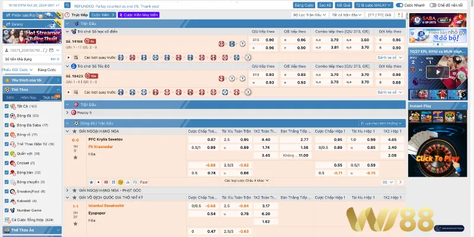
Task: Open Yêu thích của tôi menu
Action: click(x=32, y=80)
